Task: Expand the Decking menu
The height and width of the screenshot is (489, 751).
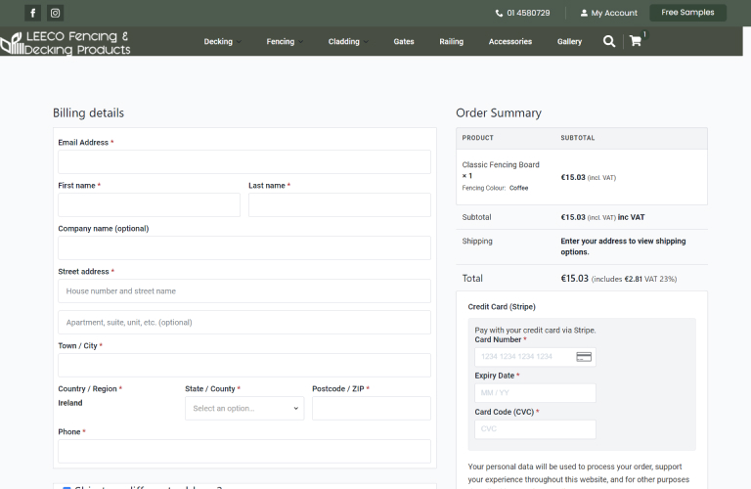Action: coord(219,42)
